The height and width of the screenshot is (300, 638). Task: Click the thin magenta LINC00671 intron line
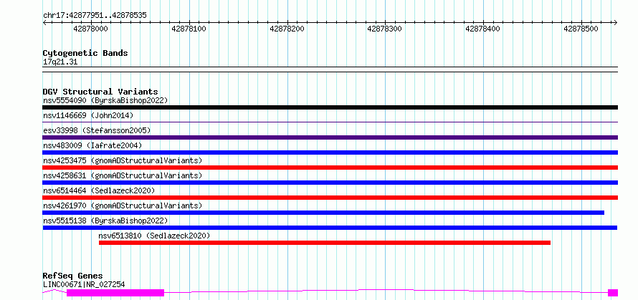(x=386, y=290)
